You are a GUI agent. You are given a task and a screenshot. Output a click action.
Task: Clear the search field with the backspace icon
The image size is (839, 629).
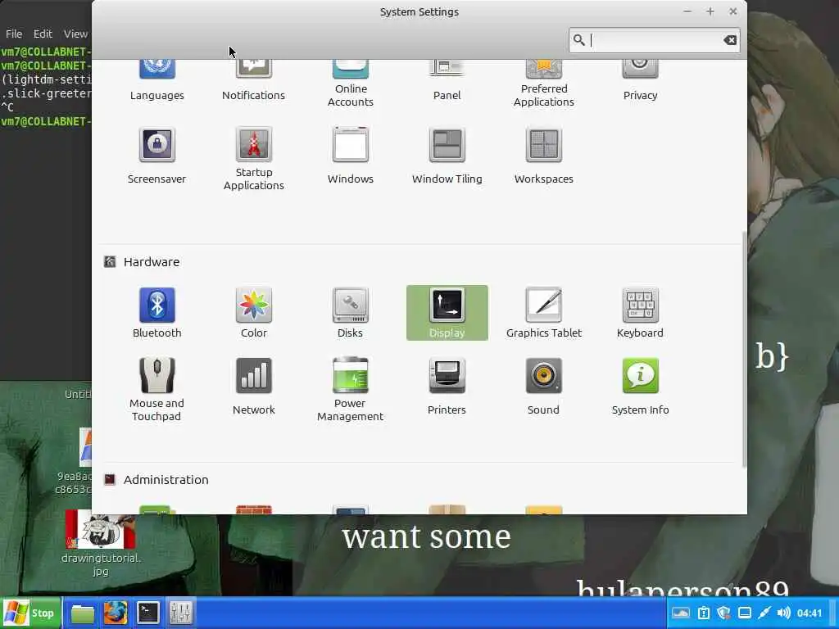point(730,40)
